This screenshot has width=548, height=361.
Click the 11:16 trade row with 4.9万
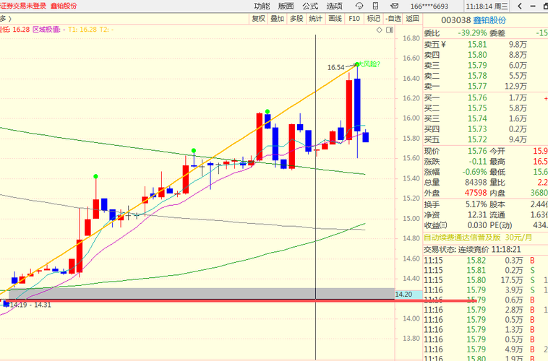point(486,349)
